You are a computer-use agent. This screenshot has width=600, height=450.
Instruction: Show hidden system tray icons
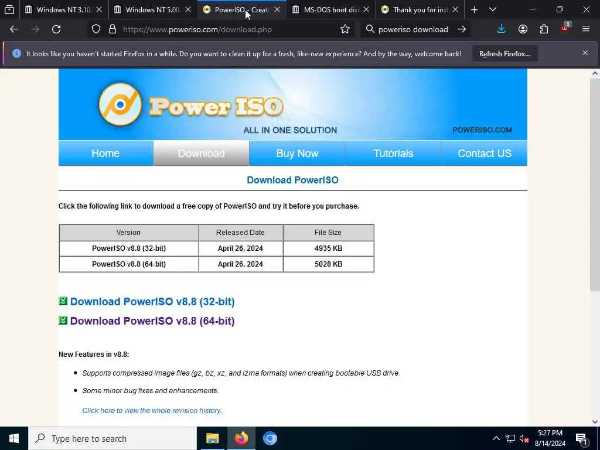[x=496, y=438]
